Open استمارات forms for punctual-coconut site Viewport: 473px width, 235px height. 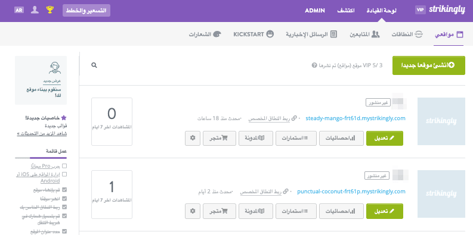click(296, 211)
